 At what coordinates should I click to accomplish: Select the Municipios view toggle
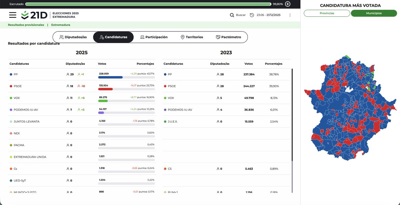pos(374,13)
